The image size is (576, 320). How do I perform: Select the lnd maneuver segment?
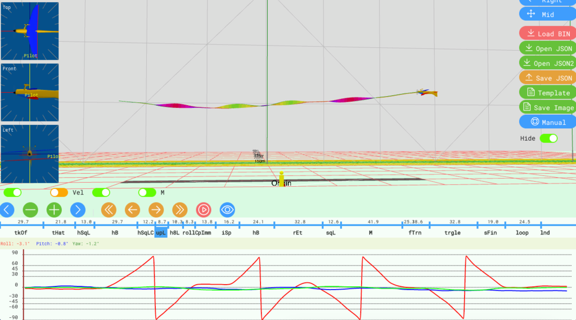tap(545, 233)
